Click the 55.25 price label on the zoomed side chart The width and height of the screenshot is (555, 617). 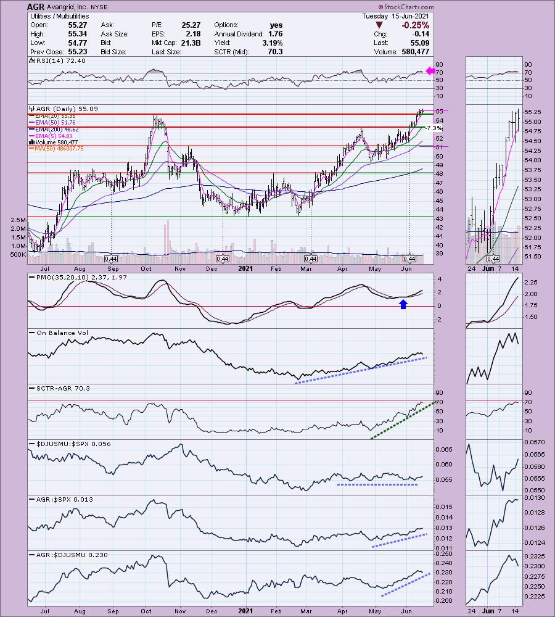tap(532, 112)
